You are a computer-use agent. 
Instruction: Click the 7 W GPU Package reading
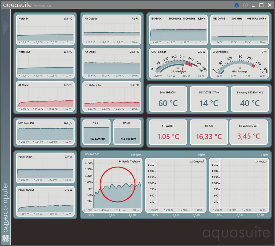coord(264,52)
